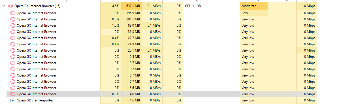Select the Opera GX process using 9.5 MB
This screenshot has width=358, height=104.
click(x=36, y=57)
